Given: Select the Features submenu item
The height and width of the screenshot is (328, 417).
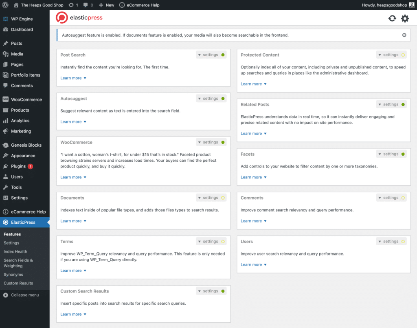Looking at the screenshot, I should [12, 234].
